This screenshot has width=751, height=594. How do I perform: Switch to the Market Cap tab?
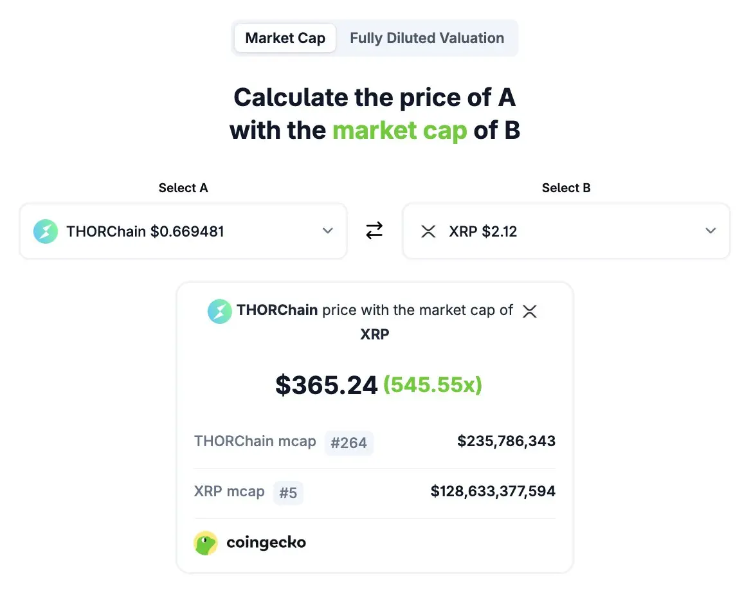tap(285, 38)
